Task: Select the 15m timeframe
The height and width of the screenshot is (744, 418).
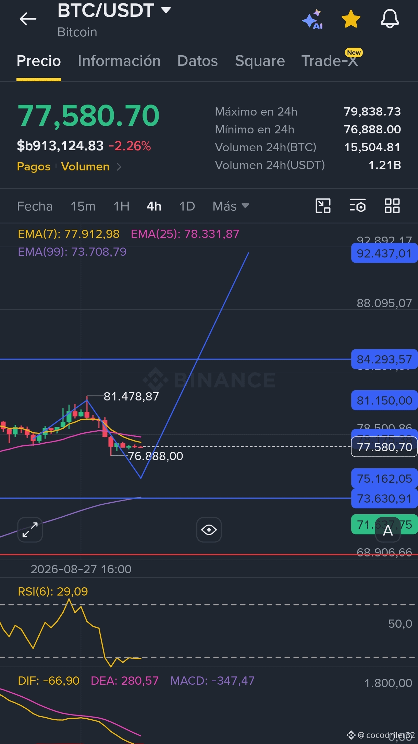Action: pos(83,206)
